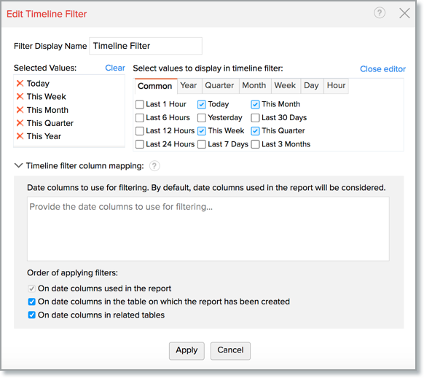The image size is (424, 378).
Task: Click Clear link for selected values
Action: (x=115, y=68)
